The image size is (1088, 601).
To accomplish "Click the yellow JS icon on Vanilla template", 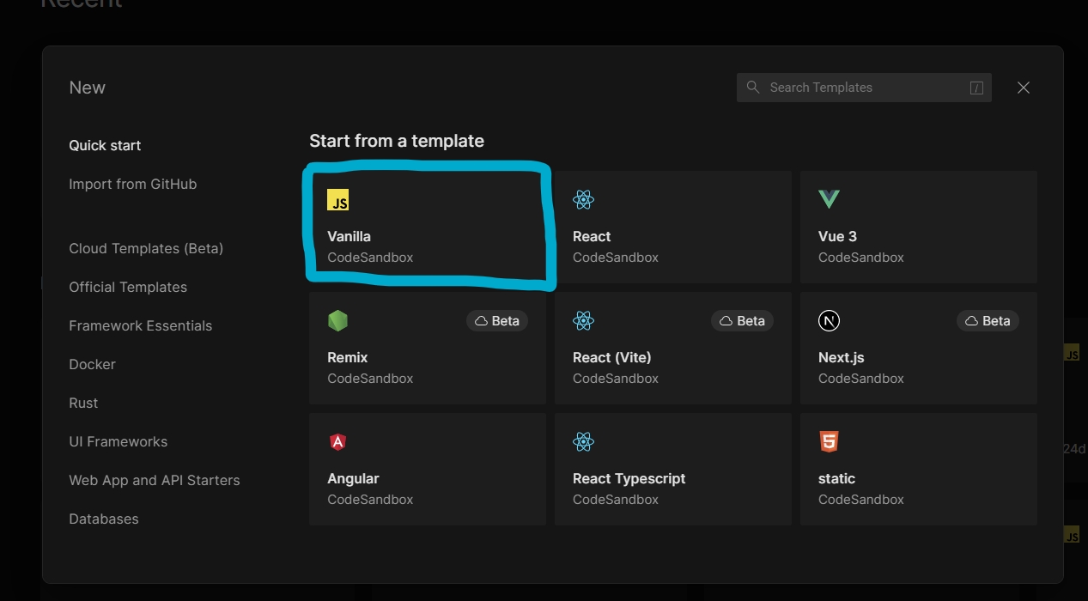I will (337, 201).
